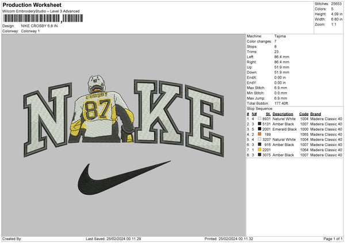Click the Production Worksheet title
The image size is (345, 243).
coord(32,5)
